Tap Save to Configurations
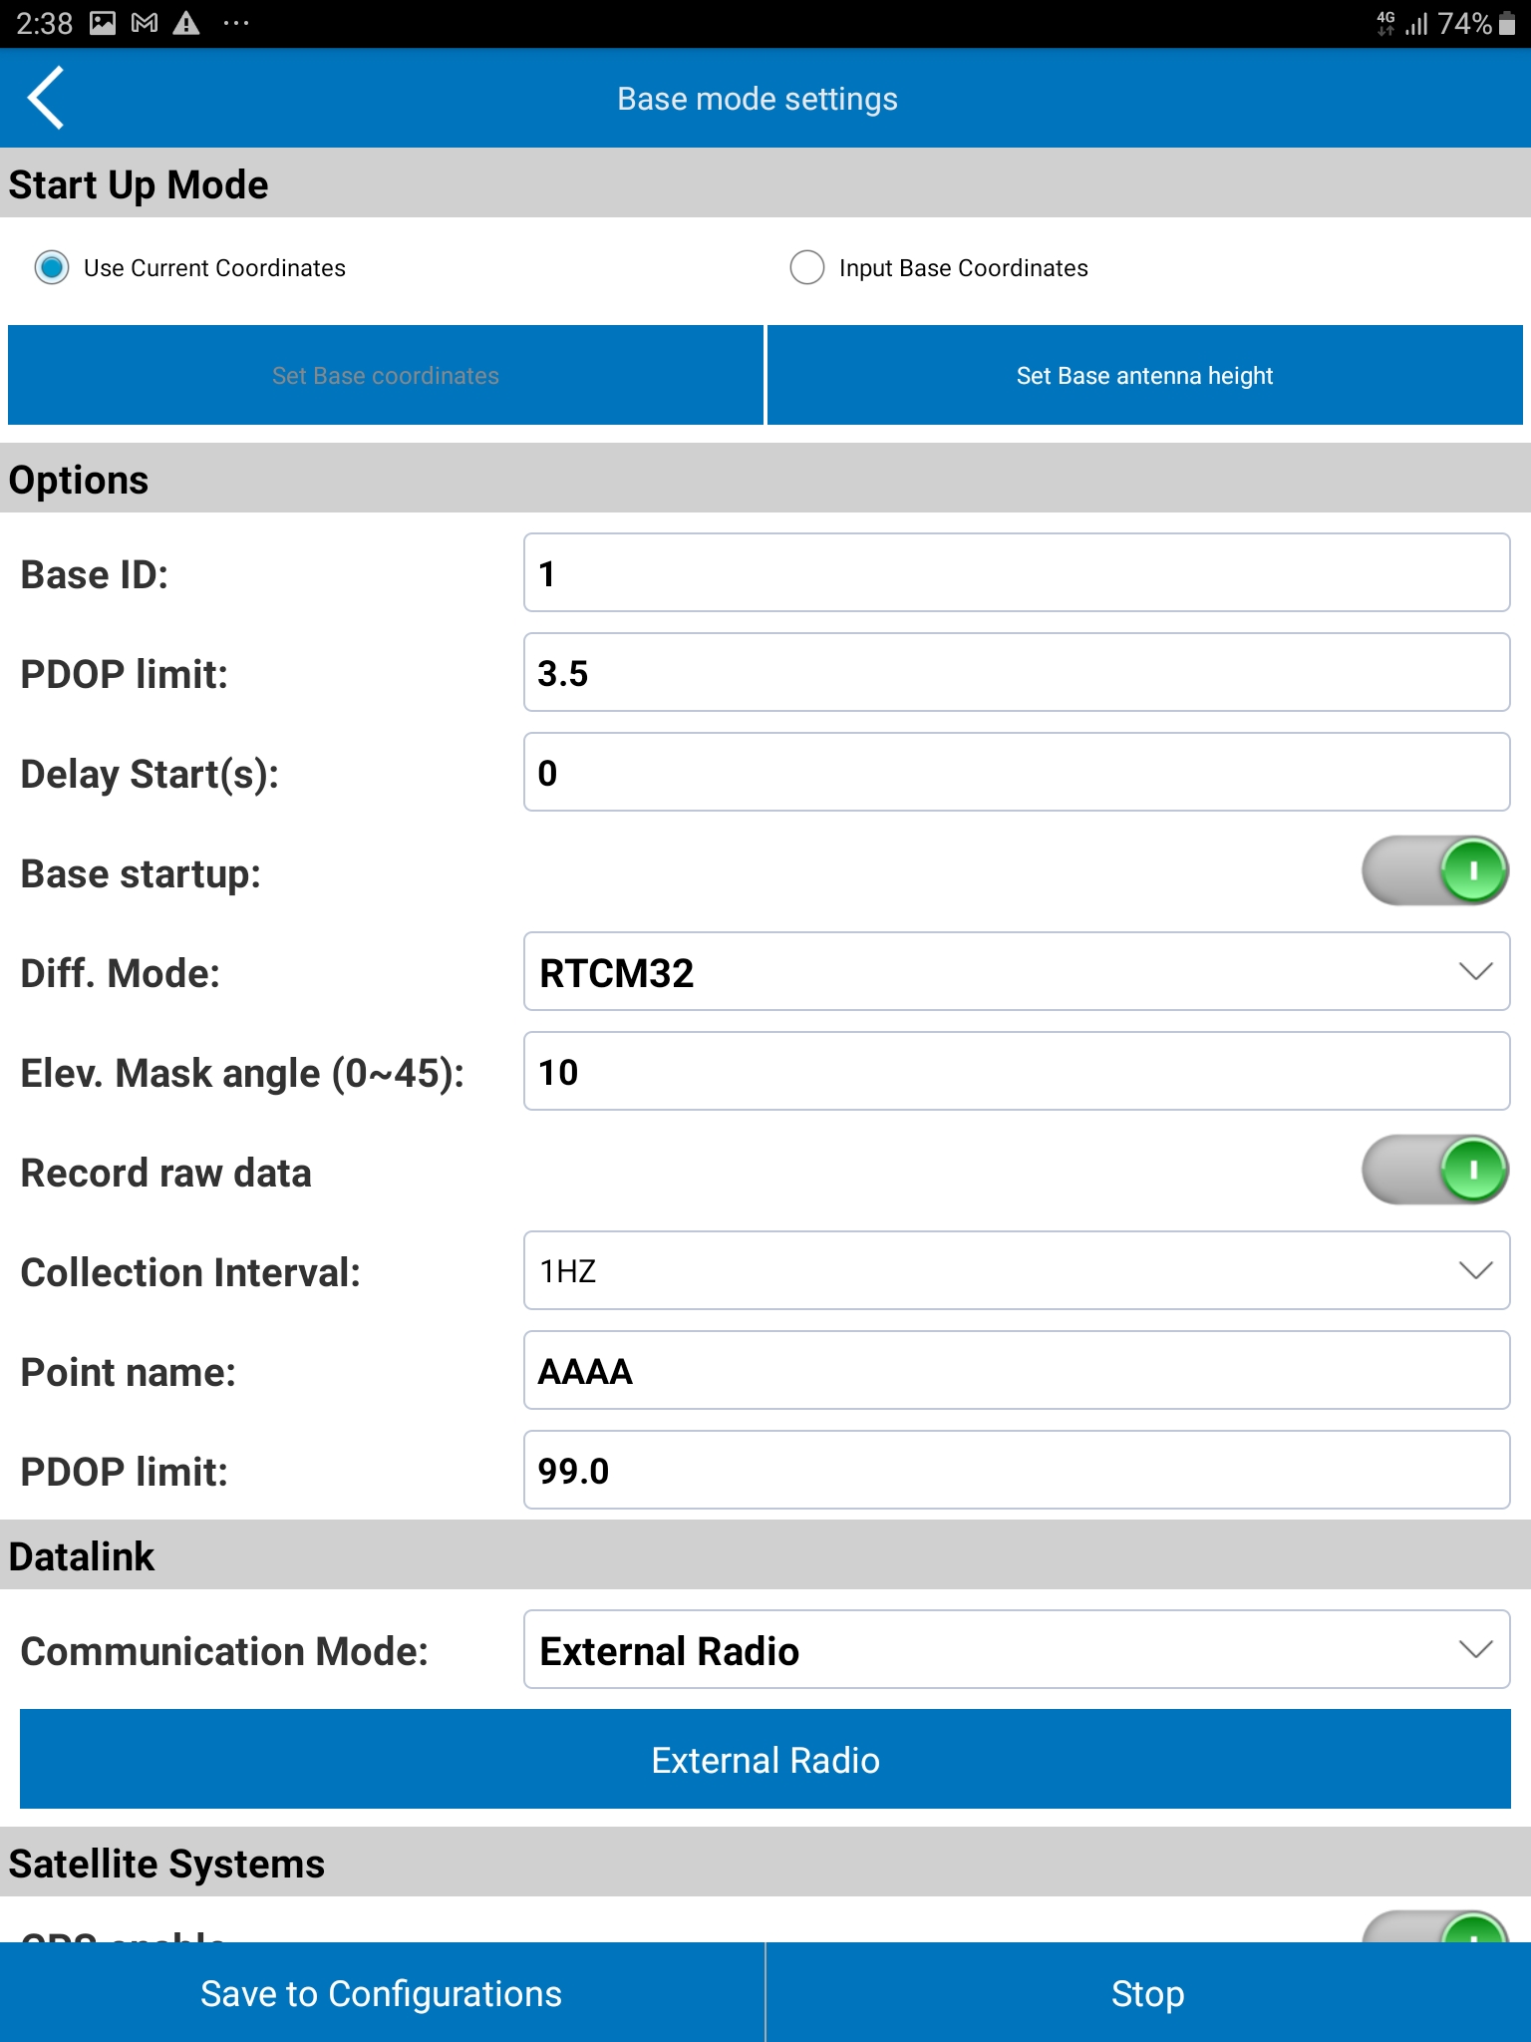Screen dimensions: 1531x2042 pyautogui.click(x=382, y=1993)
